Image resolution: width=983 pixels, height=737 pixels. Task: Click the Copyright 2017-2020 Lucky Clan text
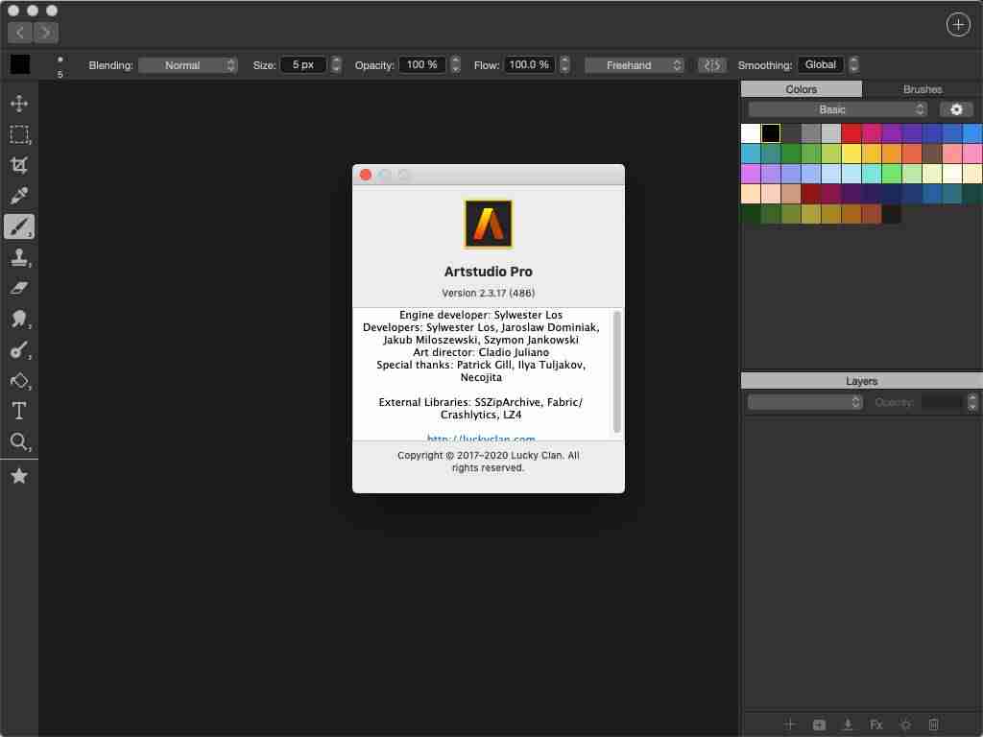488,462
